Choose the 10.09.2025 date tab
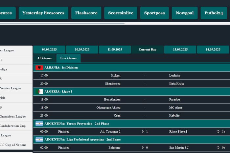230x153 pixels. click(82, 49)
